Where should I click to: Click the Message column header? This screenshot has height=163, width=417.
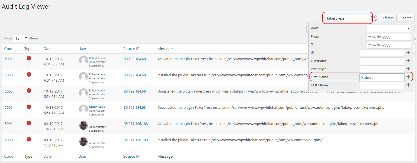tap(165, 49)
